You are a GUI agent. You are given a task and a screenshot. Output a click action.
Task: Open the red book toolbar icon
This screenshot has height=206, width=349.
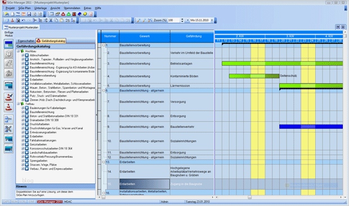click(74, 14)
